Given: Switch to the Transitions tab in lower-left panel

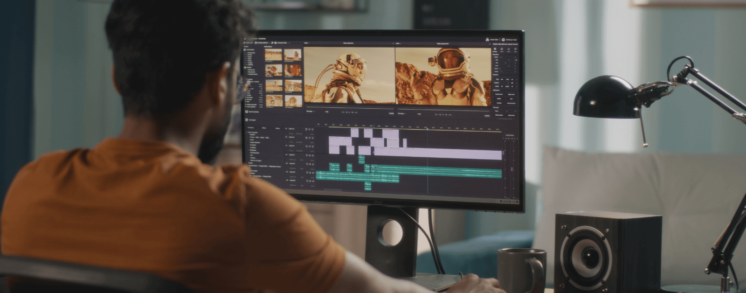Looking at the screenshot, I should click(251, 127).
